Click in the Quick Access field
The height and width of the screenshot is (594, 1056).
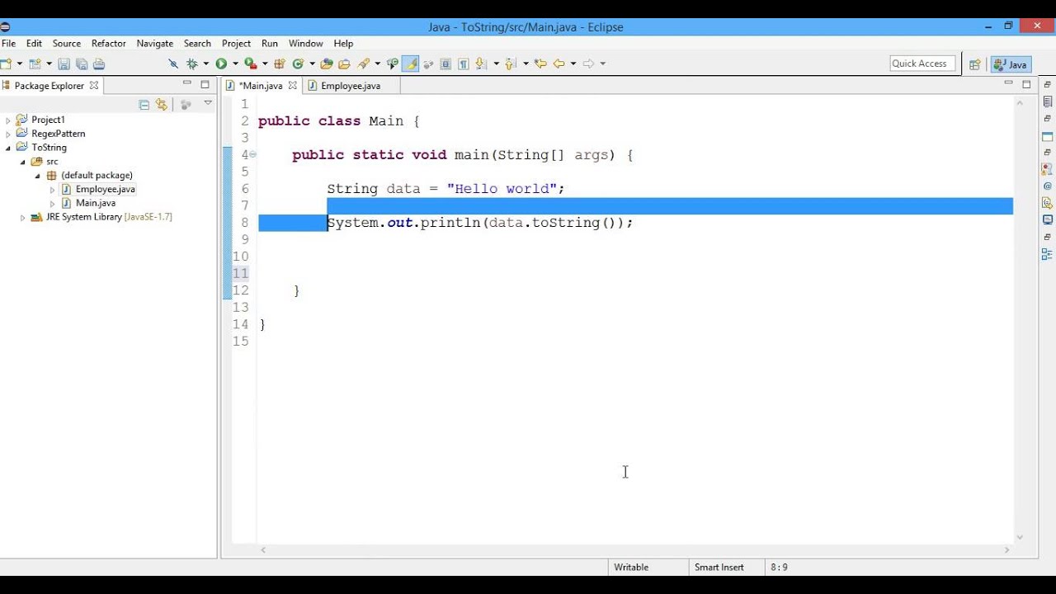(922, 64)
